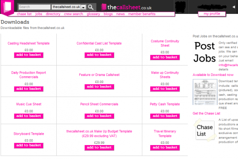The image size is (238, 159).
Task: Open the Available to Download now link
Action: click(213, 75)
